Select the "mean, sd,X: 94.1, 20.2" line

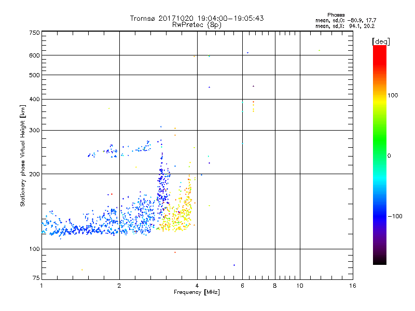[x=345, y=26]
